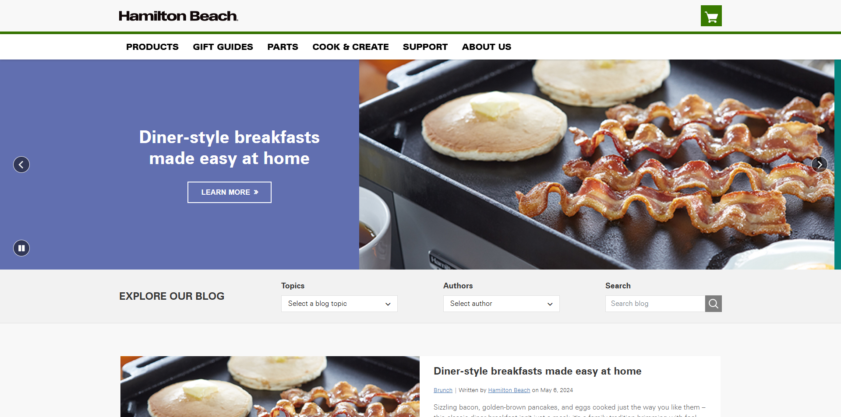This screenshot has width=841, height=417.
Task: Click the blog search magnifier icon
Action: click(713, 304)
